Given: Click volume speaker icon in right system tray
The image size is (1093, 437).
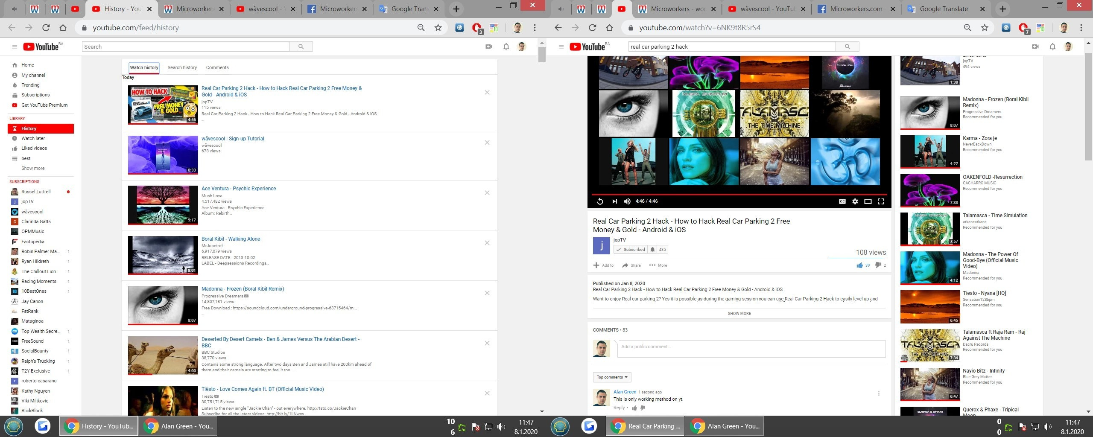Looking at the screenshot, I should [x=1047, y=427].
